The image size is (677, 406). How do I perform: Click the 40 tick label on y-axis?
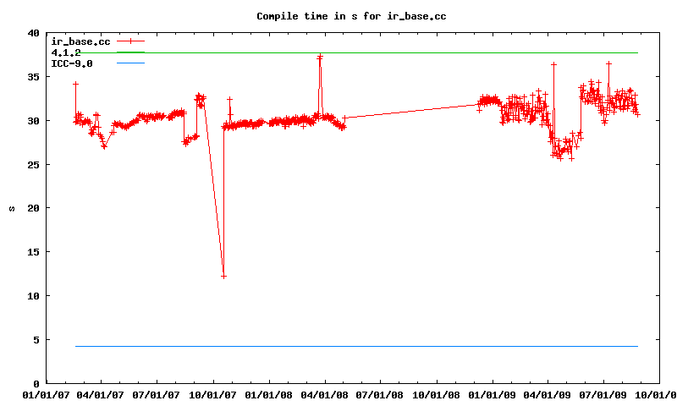tap(34, 33)
